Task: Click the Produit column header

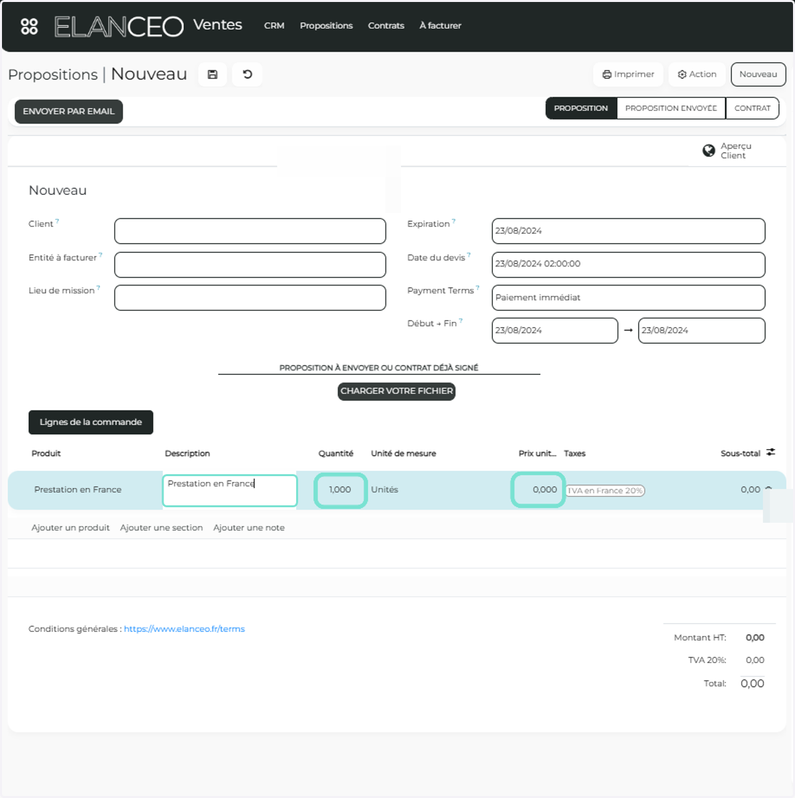Action: tap(46, 454)
